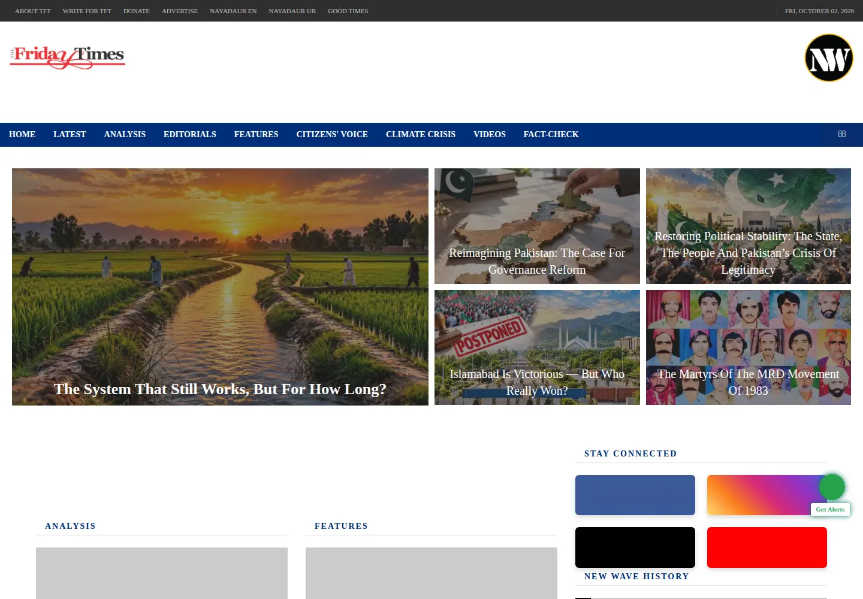Select the Climate Crisis menu item
Screen dimensions: 863x599
[x=421, y=135]
